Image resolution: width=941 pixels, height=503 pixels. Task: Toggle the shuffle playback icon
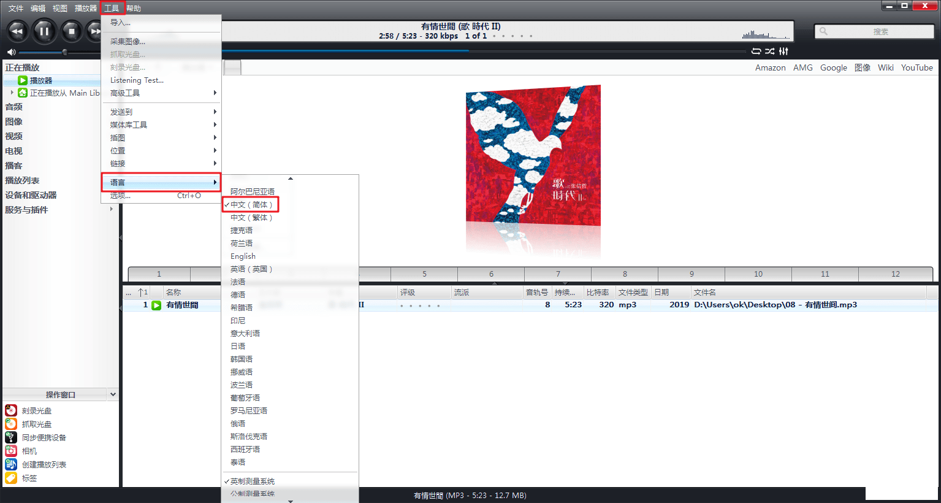pos(770,52)
